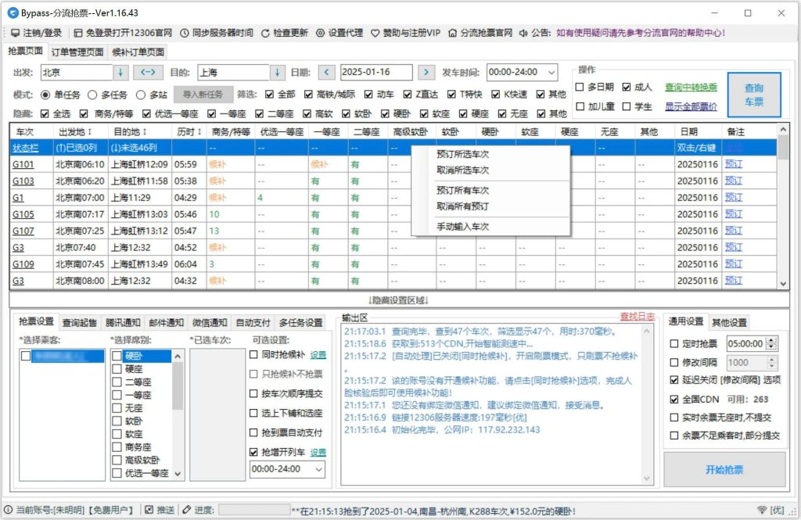Check 二等座 in seat type list
801x520 pixels.
pyautogui.click(x=117, y=382)
